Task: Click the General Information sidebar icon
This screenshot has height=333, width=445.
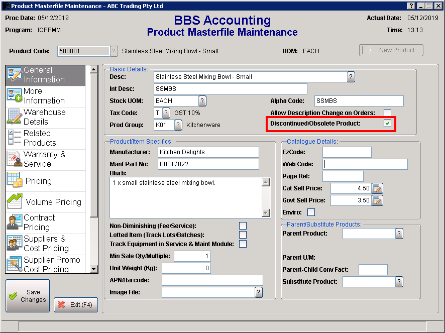Action: (x=14, y=75)
